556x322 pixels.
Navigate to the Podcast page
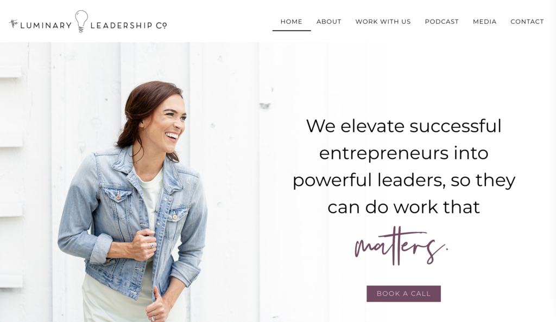coord(442,22)
